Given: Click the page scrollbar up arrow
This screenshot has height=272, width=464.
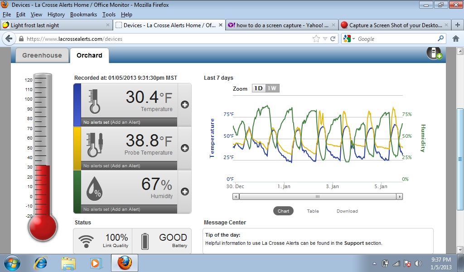Looking at the screenshot, I should [460, 51].
